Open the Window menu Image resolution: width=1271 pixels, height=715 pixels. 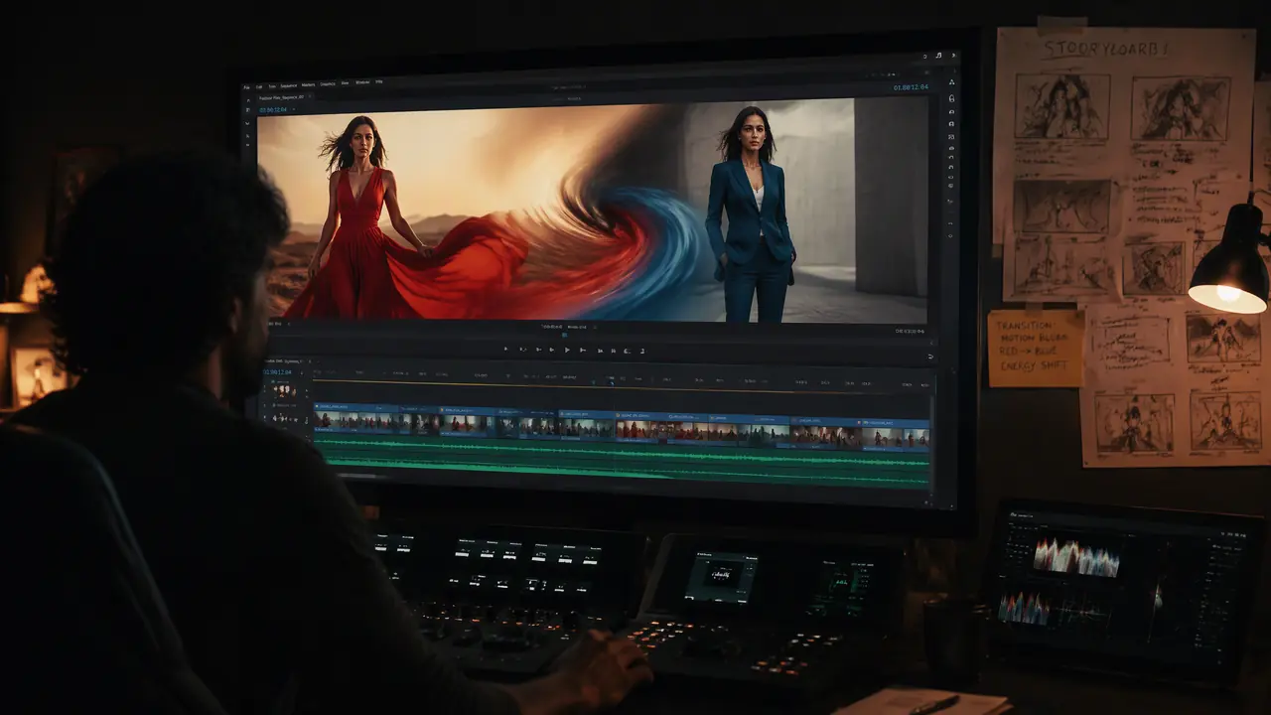[x=362, y=82]
